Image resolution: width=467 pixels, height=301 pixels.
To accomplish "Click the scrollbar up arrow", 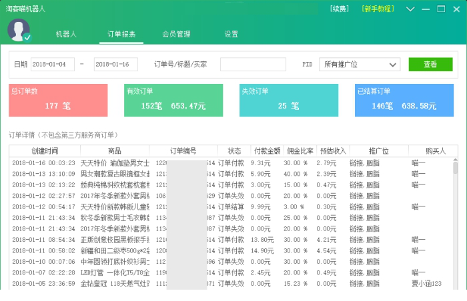I will [456, 160].
